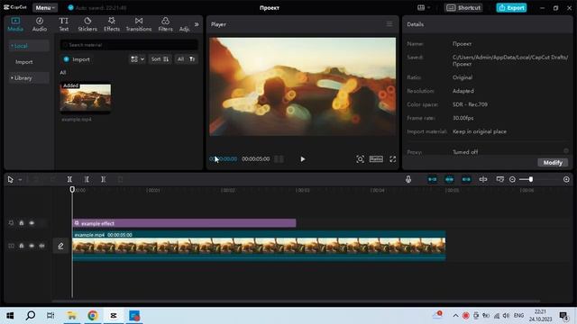Expand the Library section
The width and height of the screenshot is (577, 324).
click(29, 78)
